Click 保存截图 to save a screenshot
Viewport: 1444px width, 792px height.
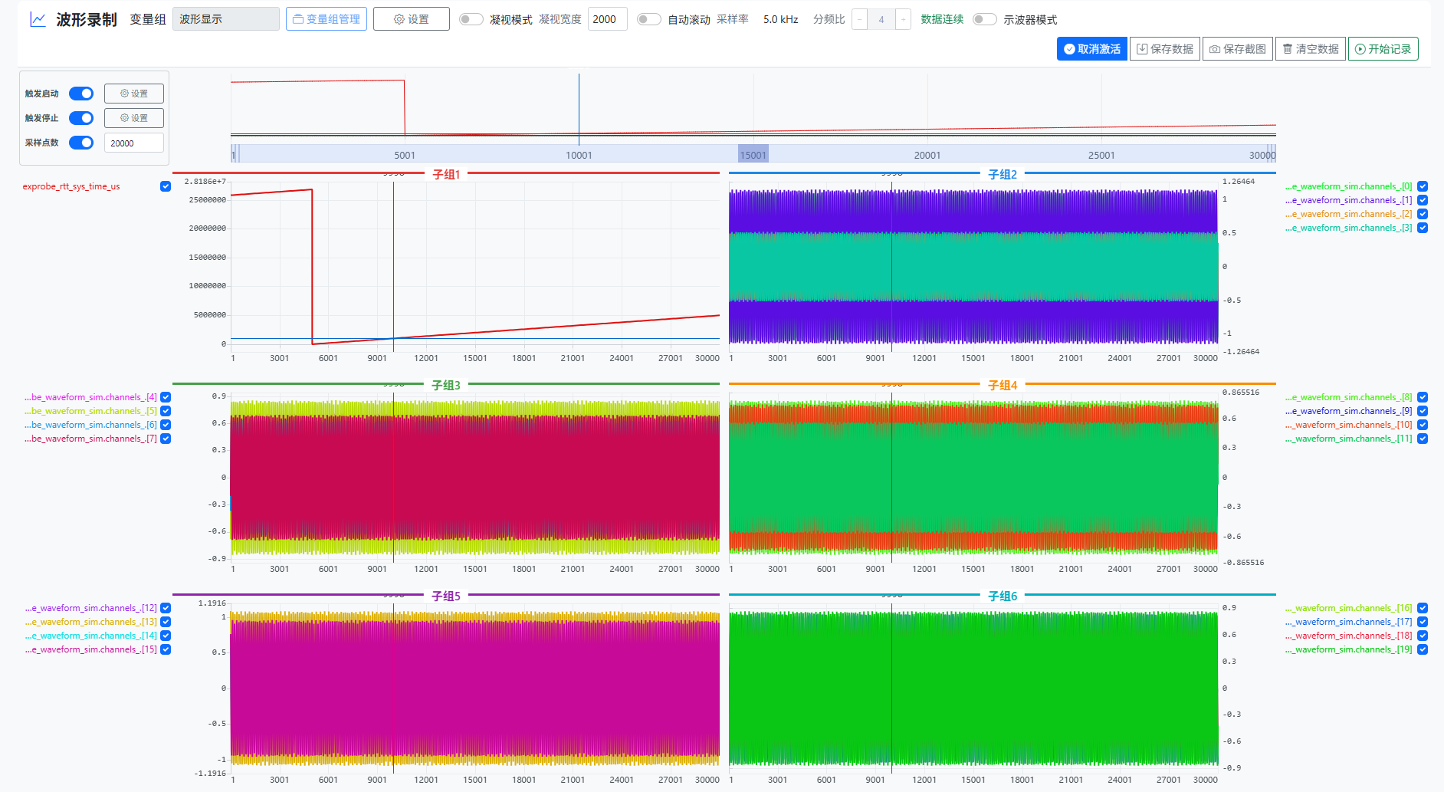click(1238, 49)
